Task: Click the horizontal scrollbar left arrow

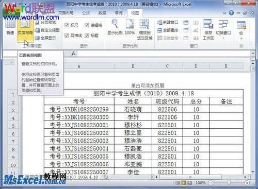Action: 156,177
